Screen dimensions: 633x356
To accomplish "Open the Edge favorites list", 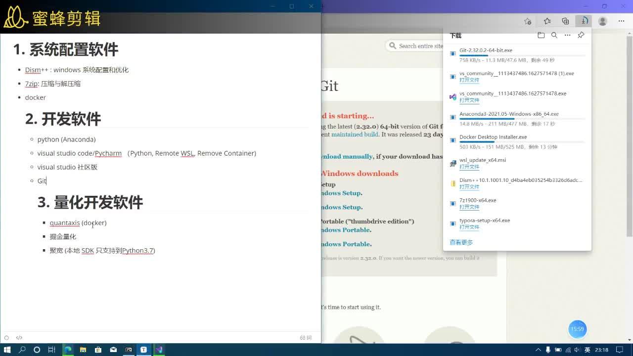I will click(547, 21).
